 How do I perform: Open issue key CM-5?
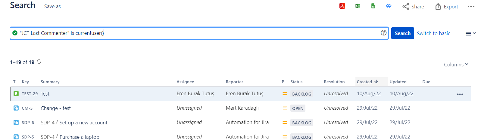[x=27, y=108]
